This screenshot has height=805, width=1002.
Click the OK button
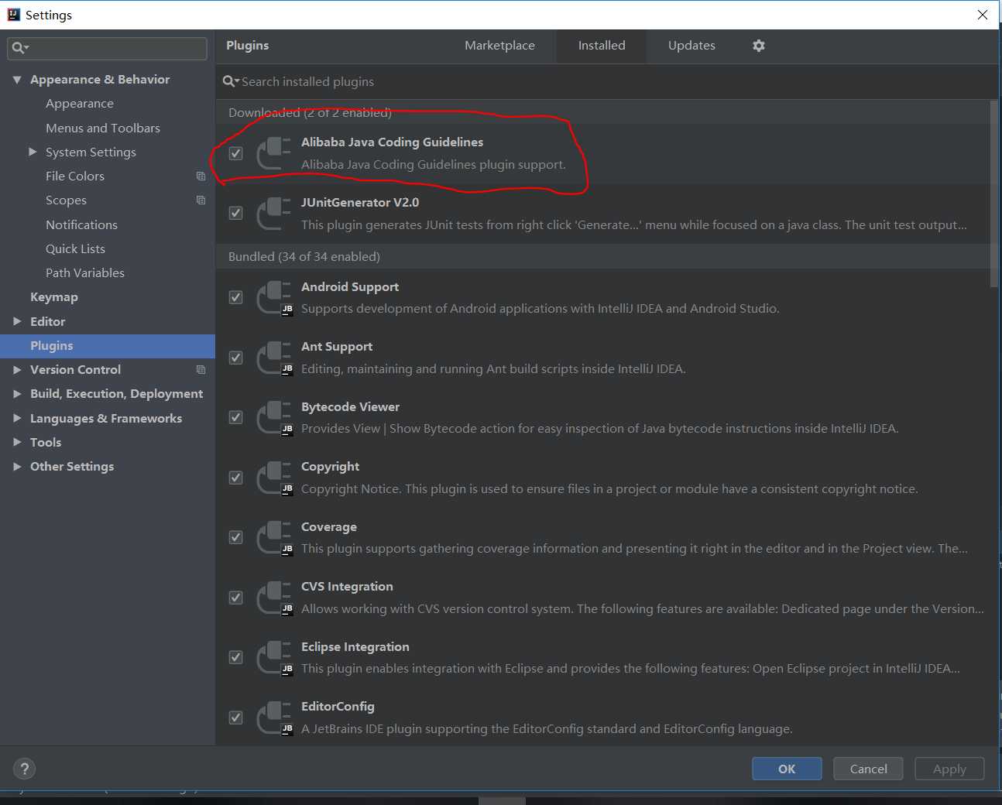[787, 769]
